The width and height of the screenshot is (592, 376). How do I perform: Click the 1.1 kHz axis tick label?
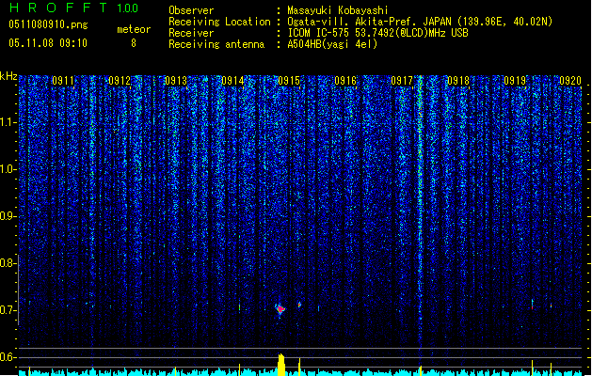pyautogui.click(x=8, y=123)
